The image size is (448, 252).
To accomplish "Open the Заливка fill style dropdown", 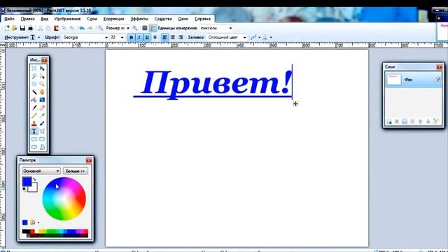I will (x=244, y=37).
